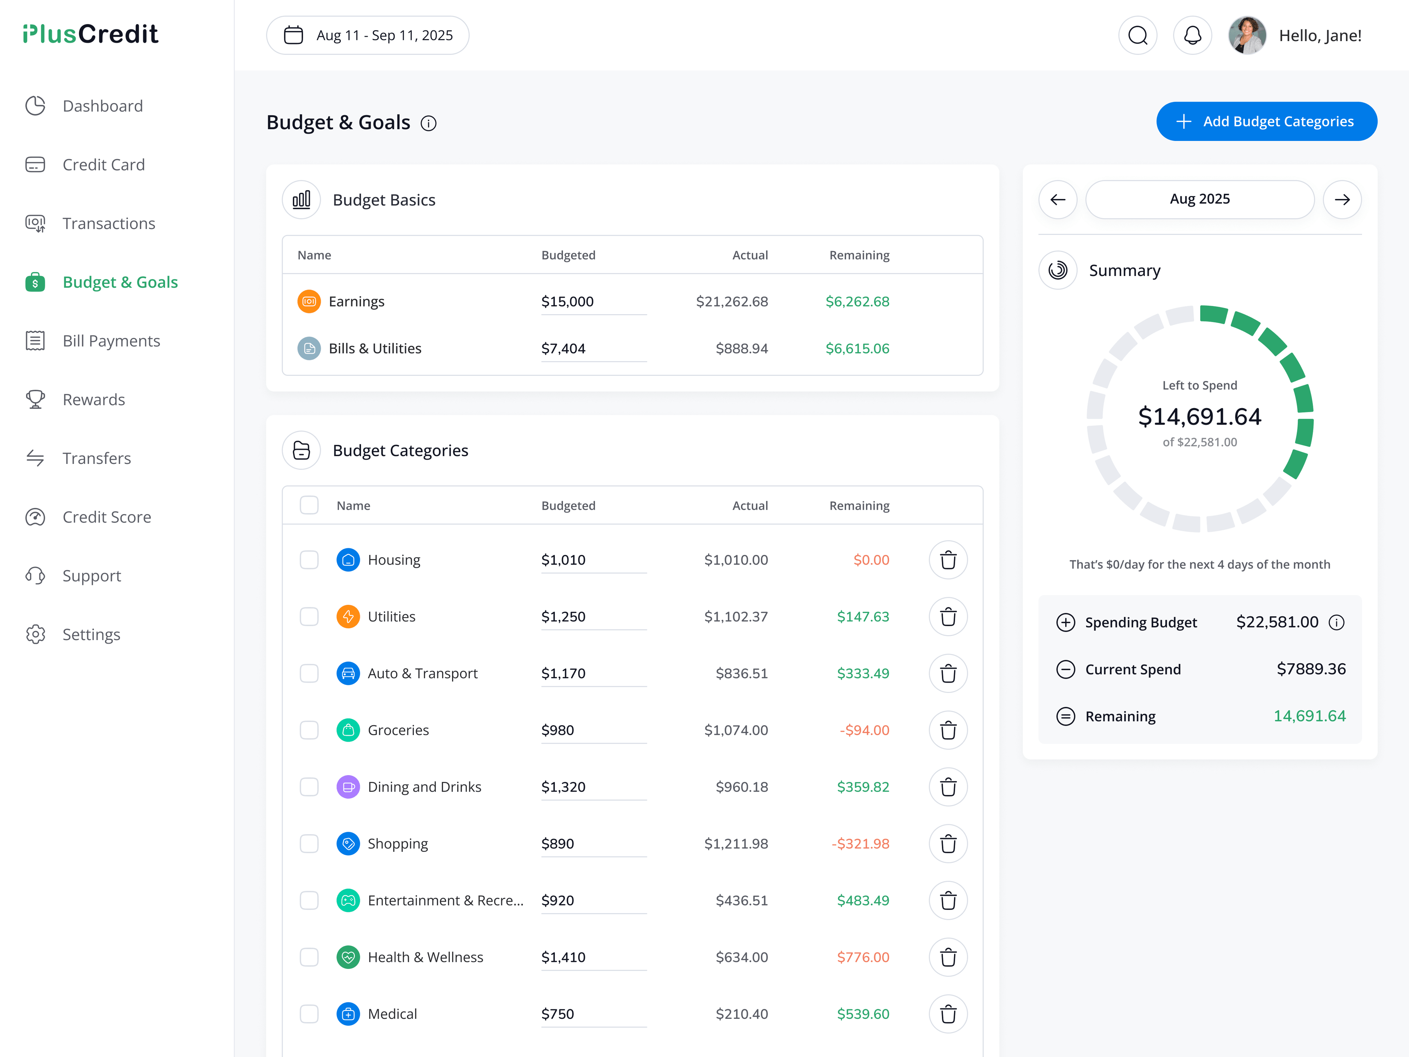Check the Medical row checkbox

tap(309, 1014)
